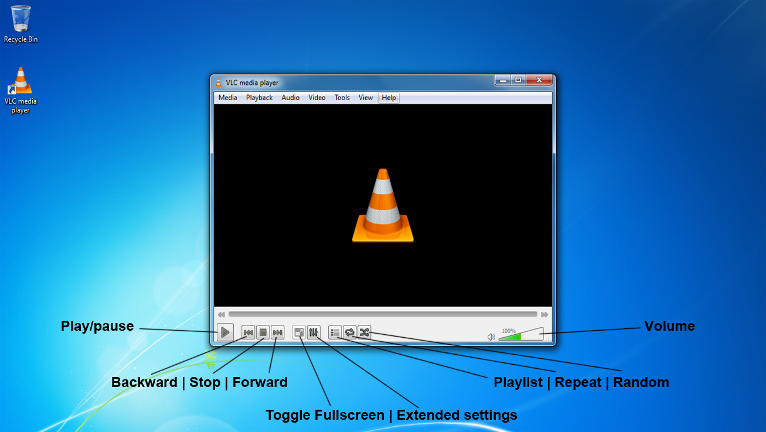Toggle Fullscreen mode
766x432 pixels.
tap(299, 332)
